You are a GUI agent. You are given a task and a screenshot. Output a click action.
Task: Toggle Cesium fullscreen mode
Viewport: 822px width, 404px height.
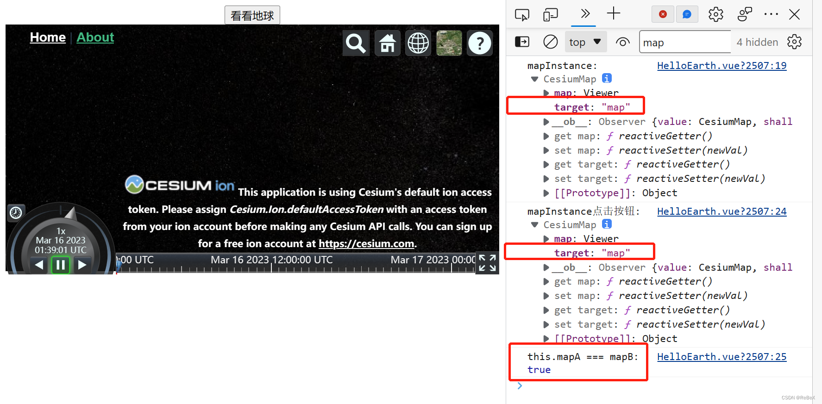tap(487, 263)
